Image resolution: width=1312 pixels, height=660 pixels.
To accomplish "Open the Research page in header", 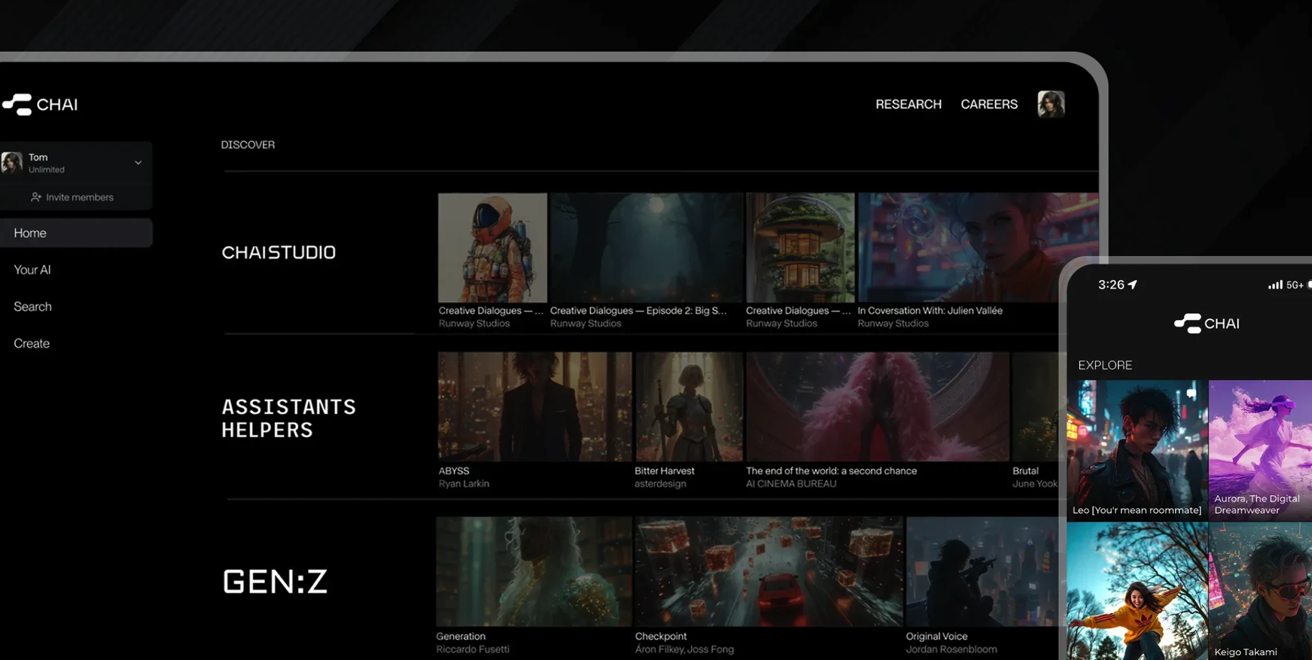I will click(x=908, y=104).
